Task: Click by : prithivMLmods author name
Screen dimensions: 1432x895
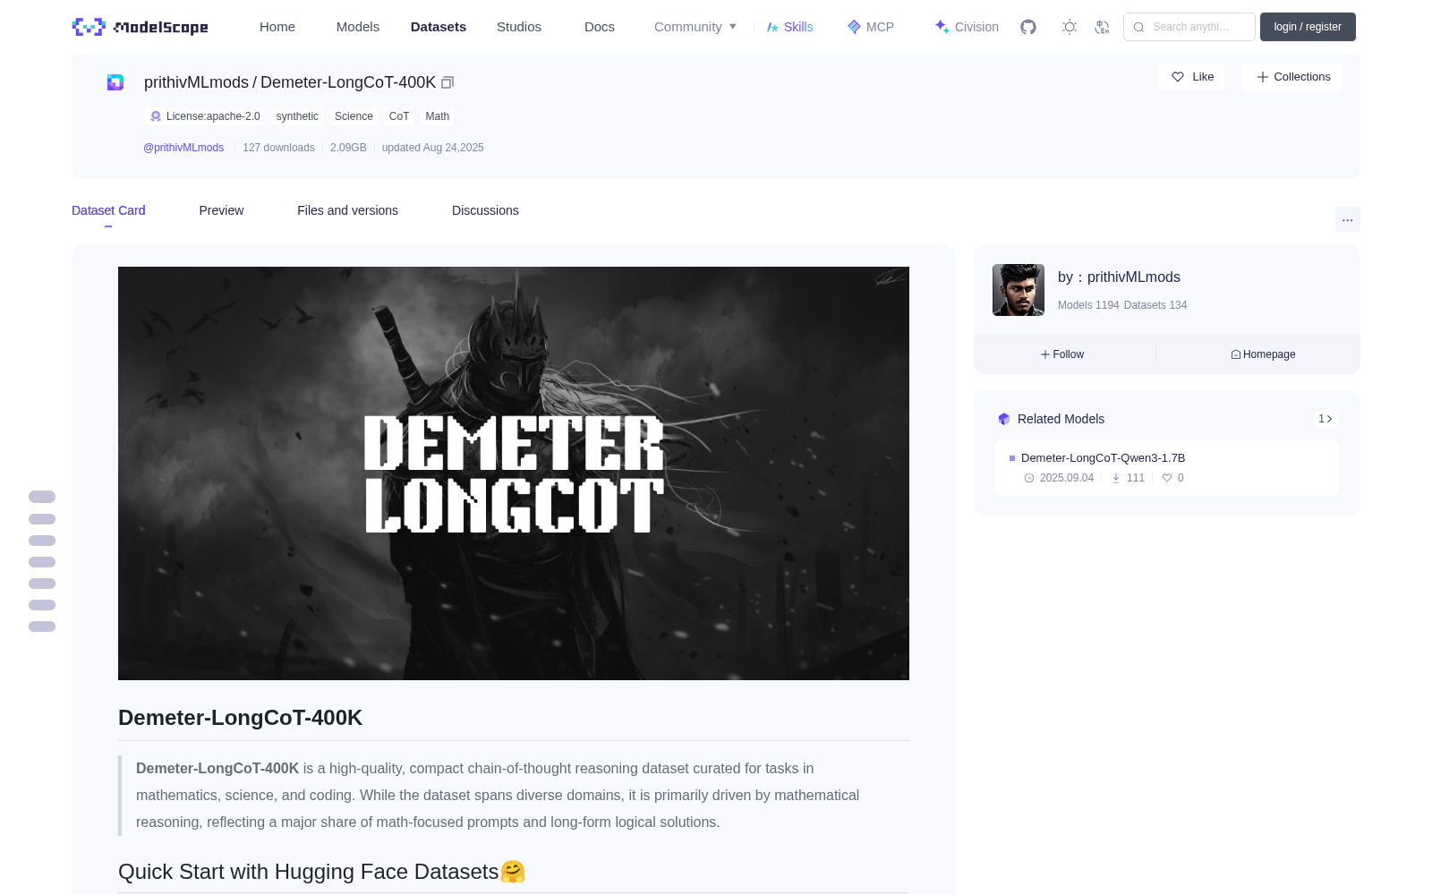Action: pyautogui.click(x=1119, y=277)
